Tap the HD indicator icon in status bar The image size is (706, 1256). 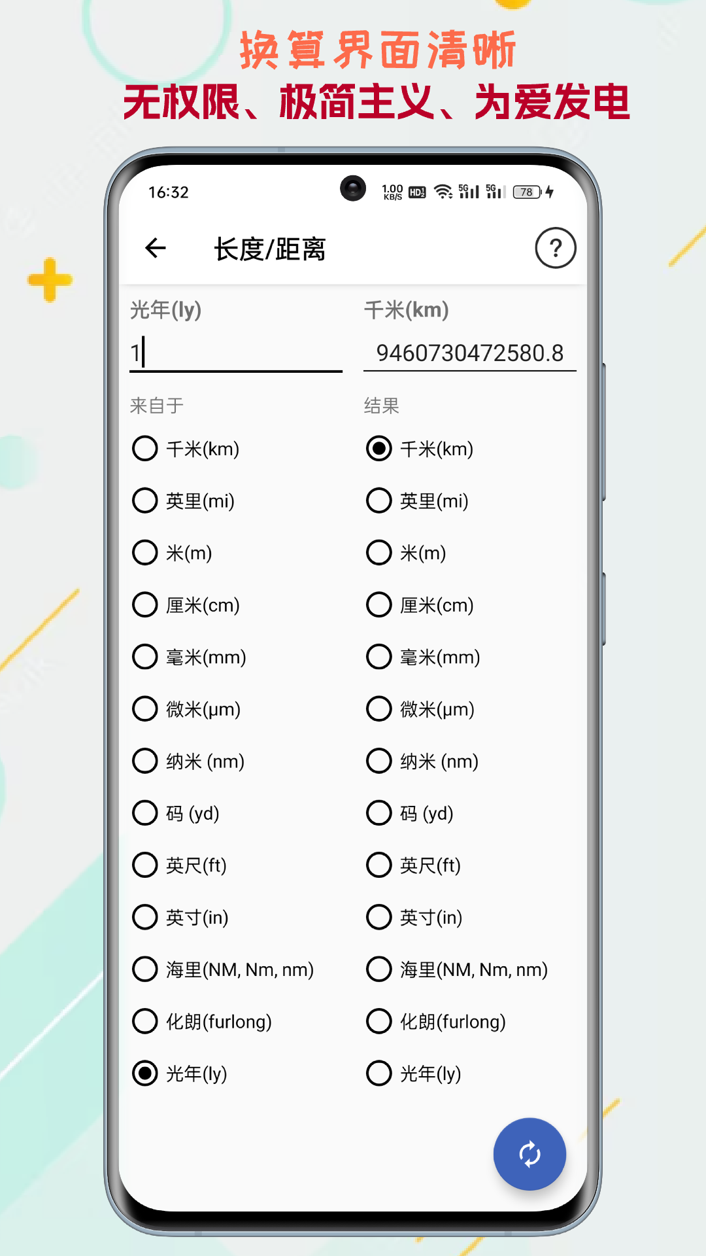(x=417, y=192)
